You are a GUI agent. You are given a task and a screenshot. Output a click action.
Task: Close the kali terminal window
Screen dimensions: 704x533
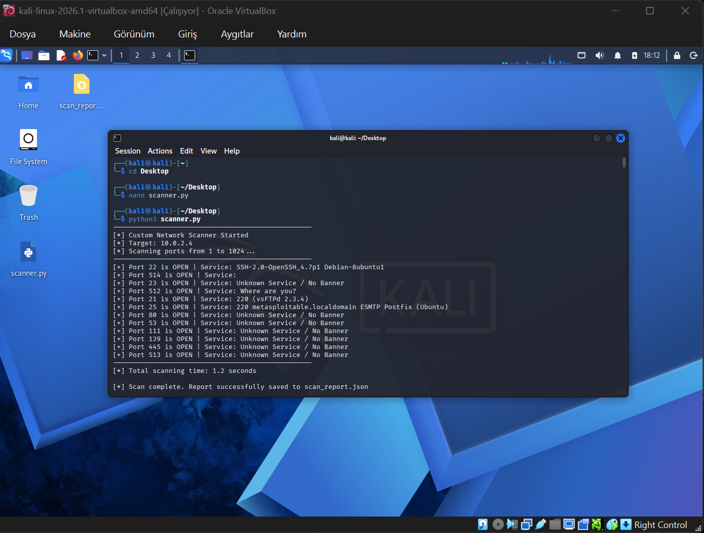point(621,138)
